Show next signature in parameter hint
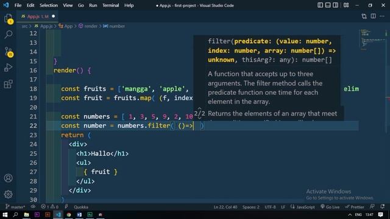Viewport: 390px width, 219px height. [199, 118]
